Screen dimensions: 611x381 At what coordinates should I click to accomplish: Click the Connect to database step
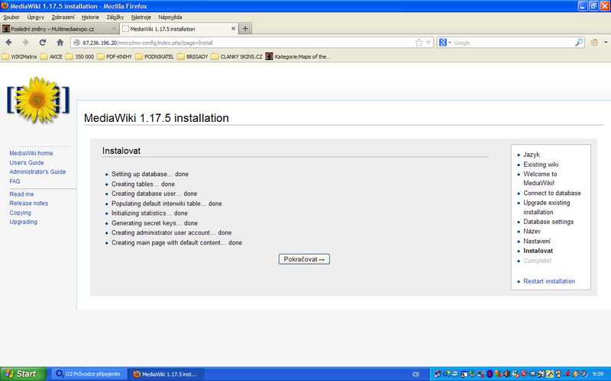tap(551, 194)
